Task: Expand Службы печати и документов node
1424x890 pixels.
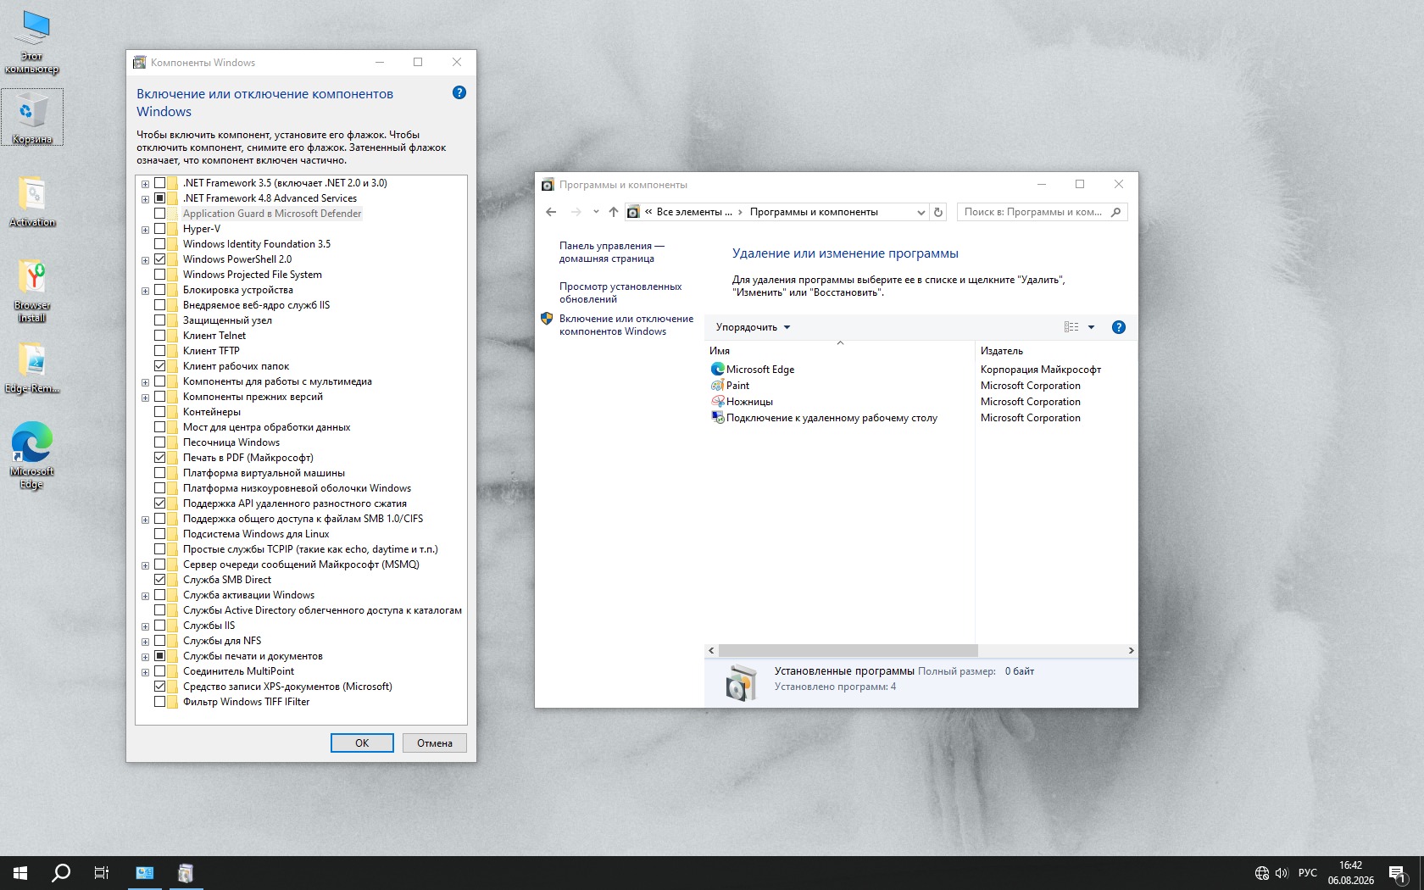Action: [146, 657]
